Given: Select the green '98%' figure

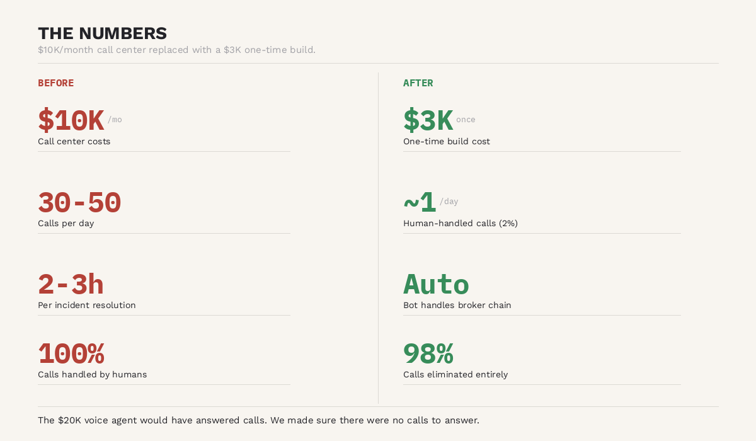Looking at the screenshot, I should click(428, 353).
